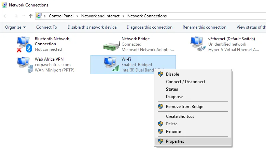Click View status of this connection
This screenshot has height=158, width=266.
point(251,27)
